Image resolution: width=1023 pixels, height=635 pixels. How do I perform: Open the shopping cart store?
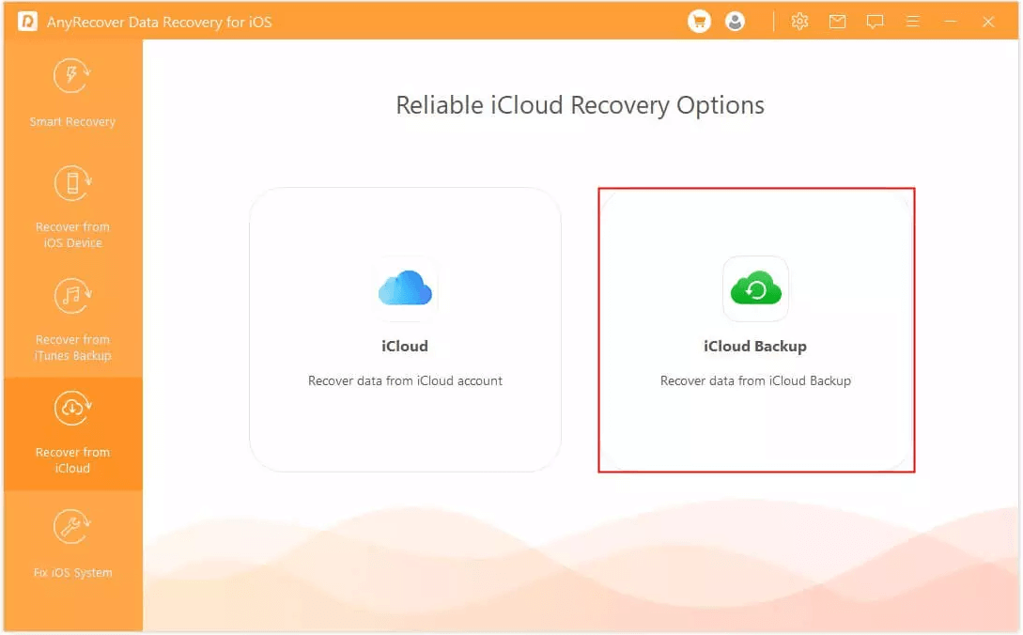tap(699, 20)
